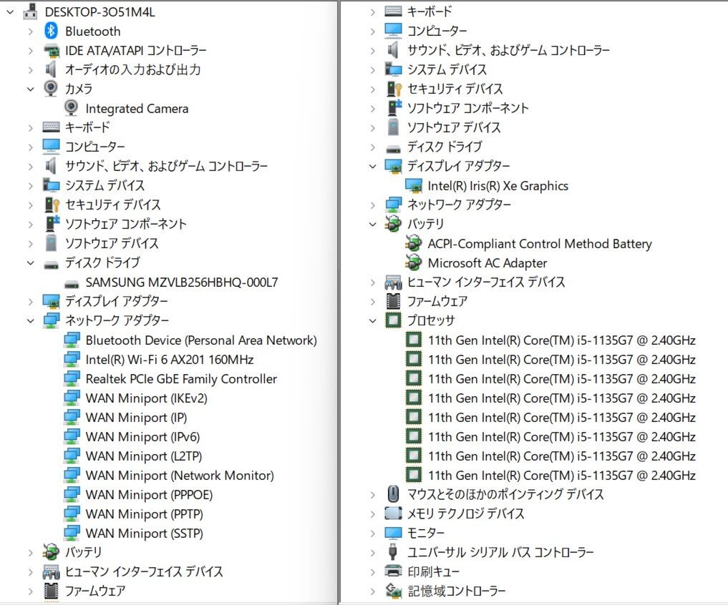This screenshot has height=605, width=728.
Task: Expand the モニター category
Action: [372, 533]
